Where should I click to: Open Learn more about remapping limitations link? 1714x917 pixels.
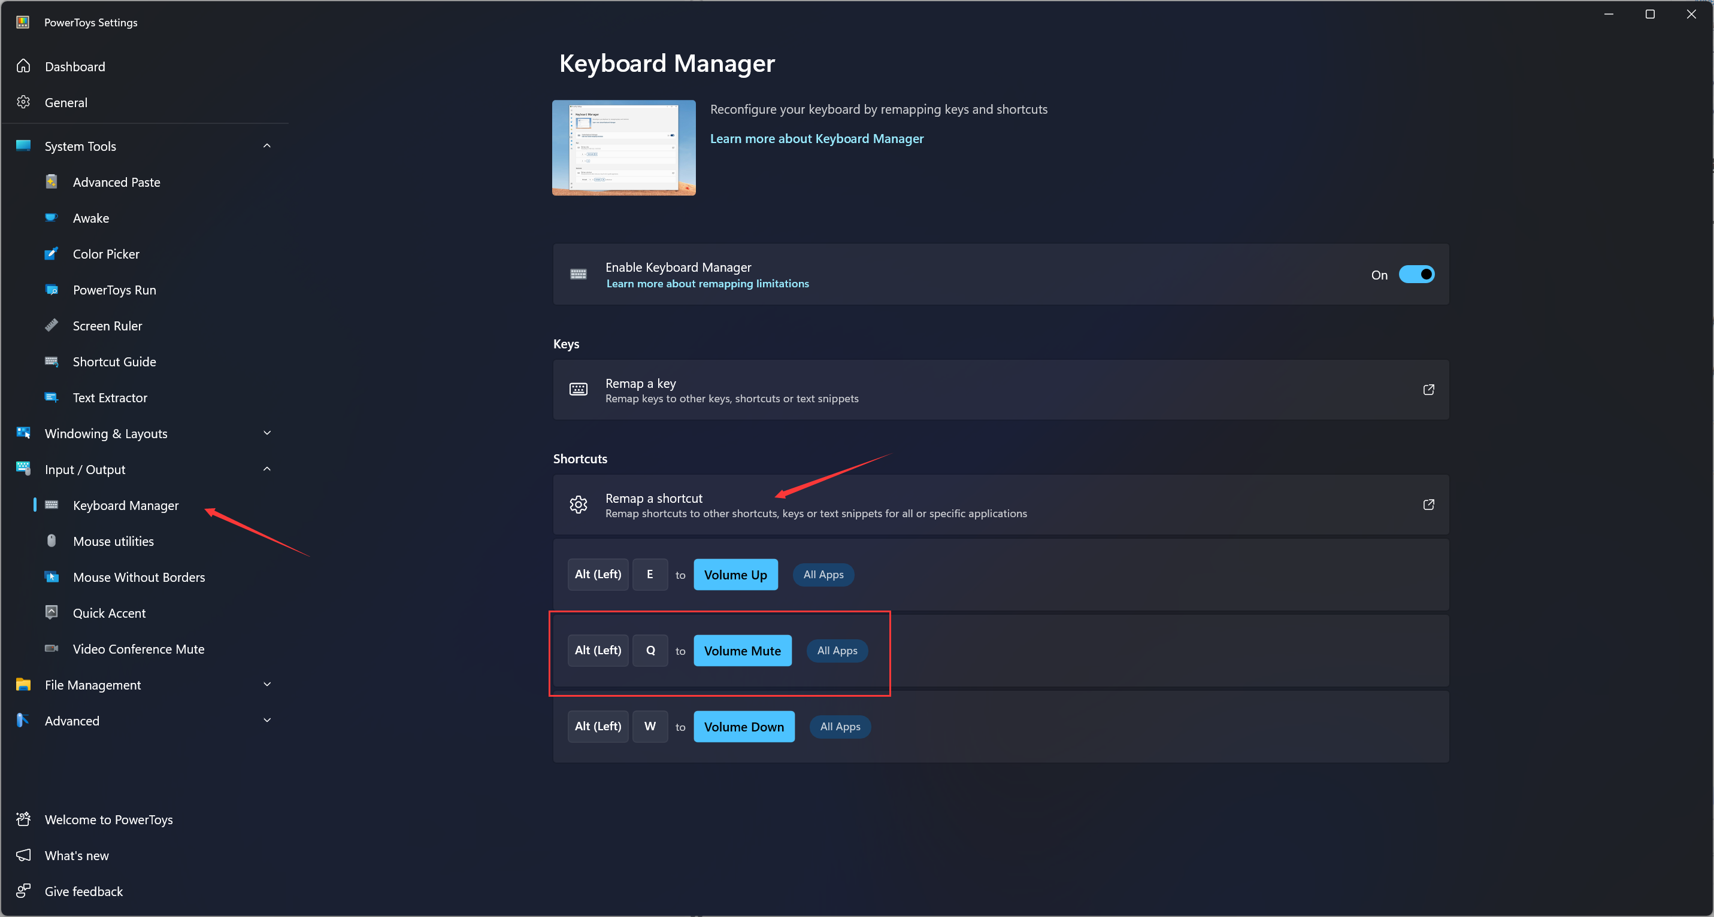[x=707, y=284]
